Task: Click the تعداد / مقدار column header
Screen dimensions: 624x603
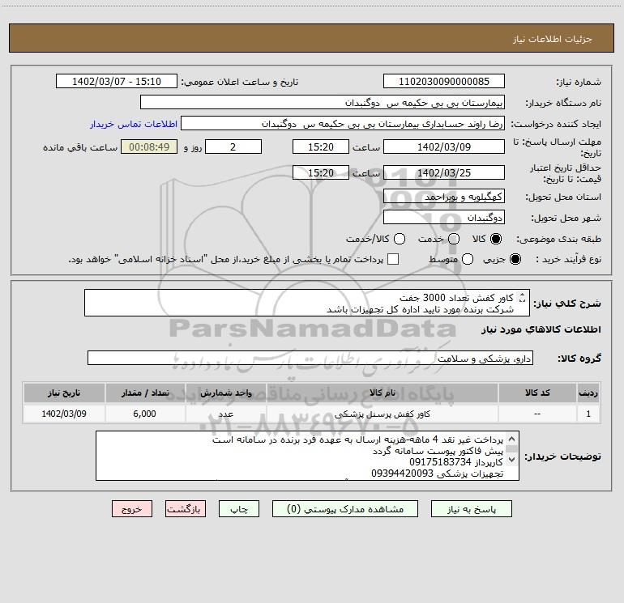Action: point(145,393)
